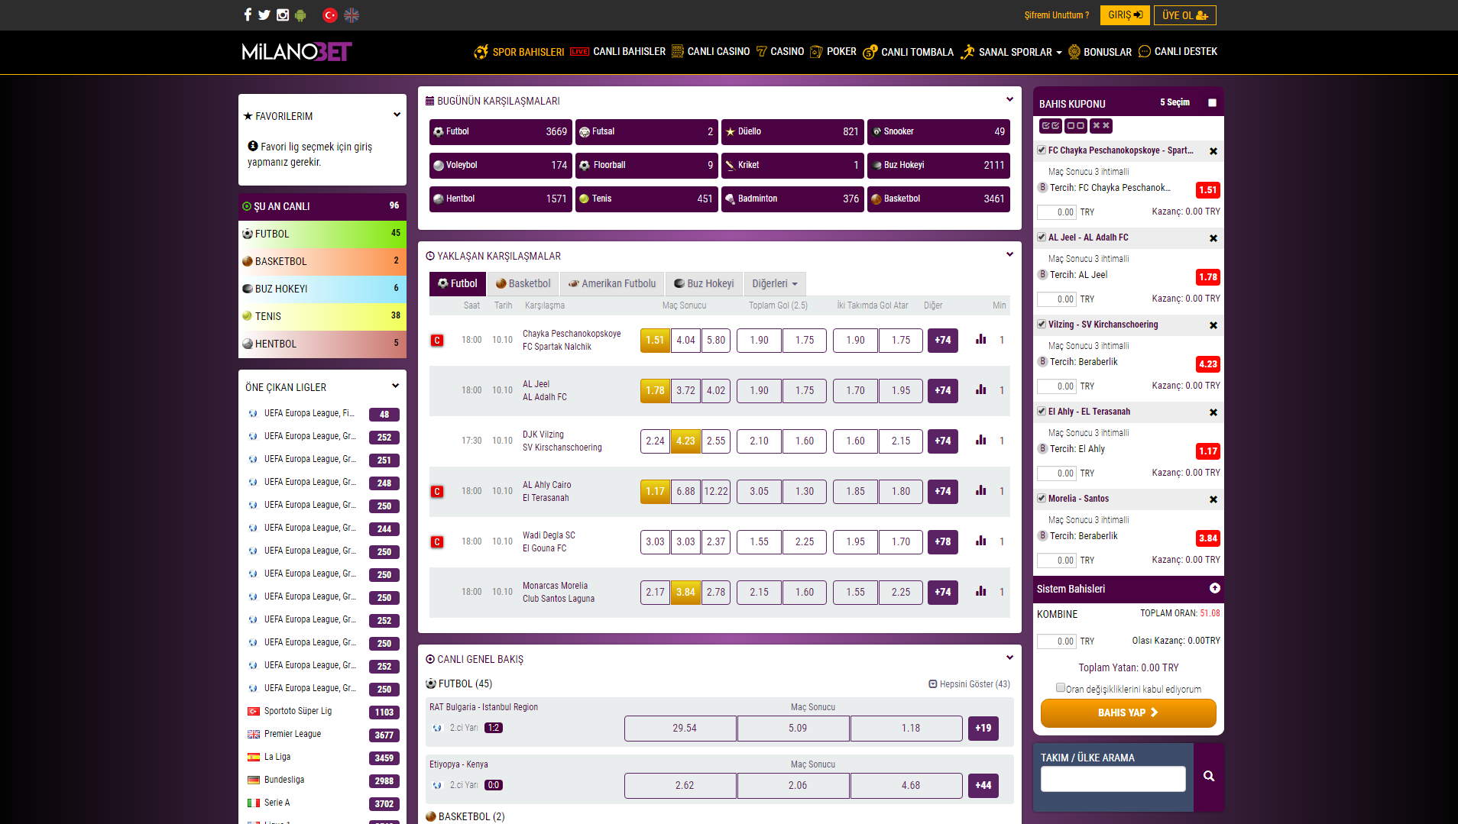
Task: Click the Takım / Ülke Arama search field
Action: click(1113, 779)
